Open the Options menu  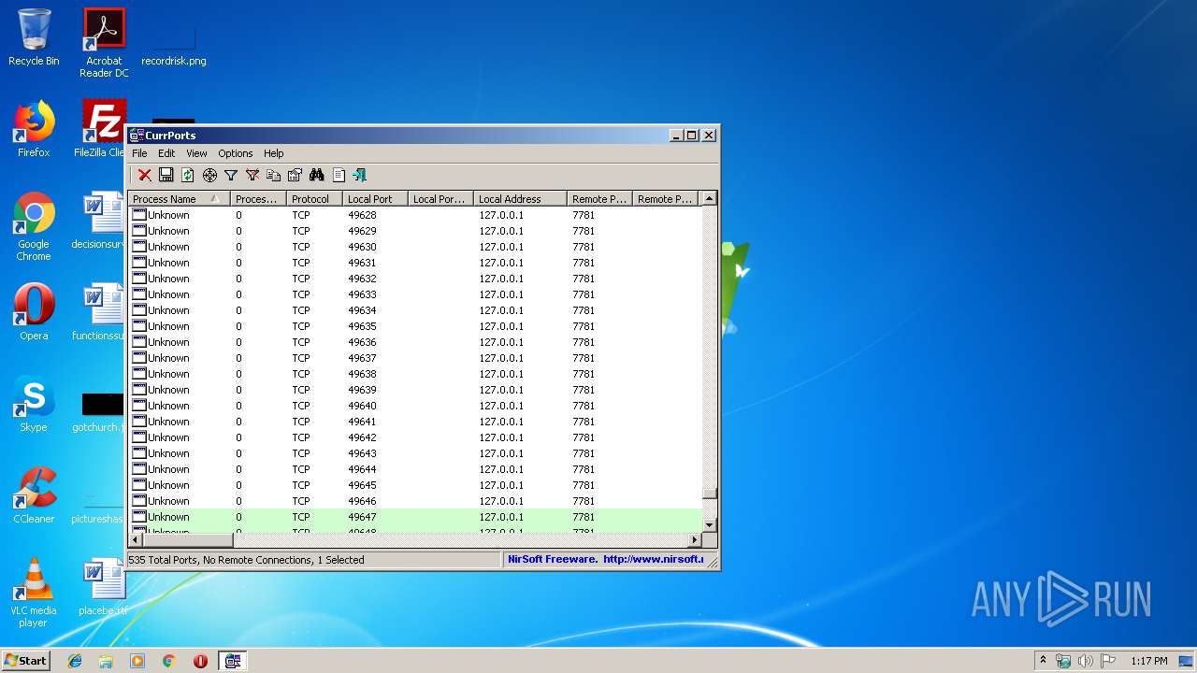point(236,153)
